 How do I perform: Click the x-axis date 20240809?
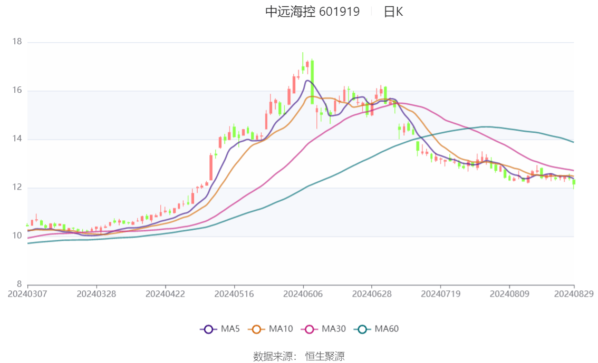pos(509,294)
